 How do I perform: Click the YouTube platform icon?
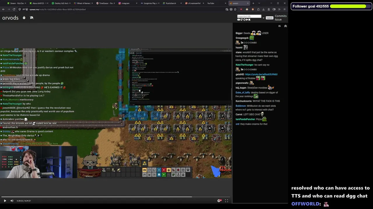(239, 20)
